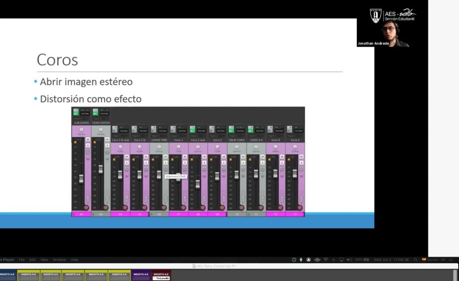Image resolution: width=459 pixels, height=281 pixels.
Task: Mute the Coro 4 track
Action: (301, 157)
